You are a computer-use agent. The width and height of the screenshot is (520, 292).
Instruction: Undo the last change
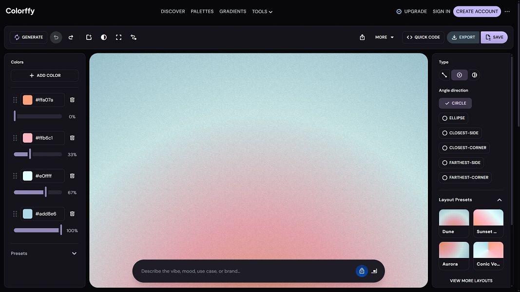pos(56,37)
